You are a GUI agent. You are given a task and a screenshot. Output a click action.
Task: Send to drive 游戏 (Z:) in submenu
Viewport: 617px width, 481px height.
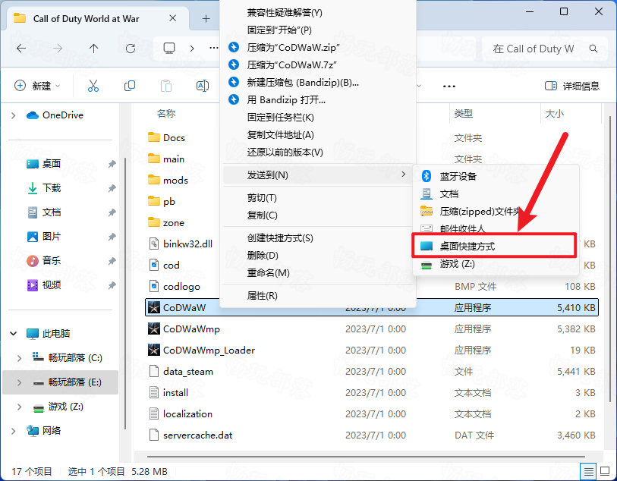(496, 264)
